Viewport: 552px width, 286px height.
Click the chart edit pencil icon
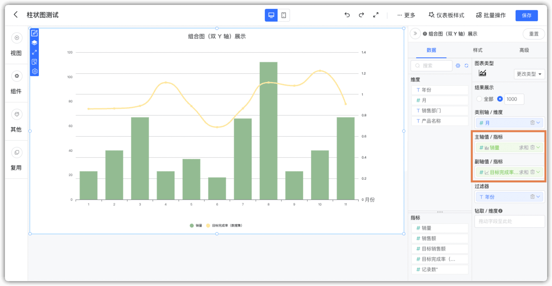(x=34, y=33)
